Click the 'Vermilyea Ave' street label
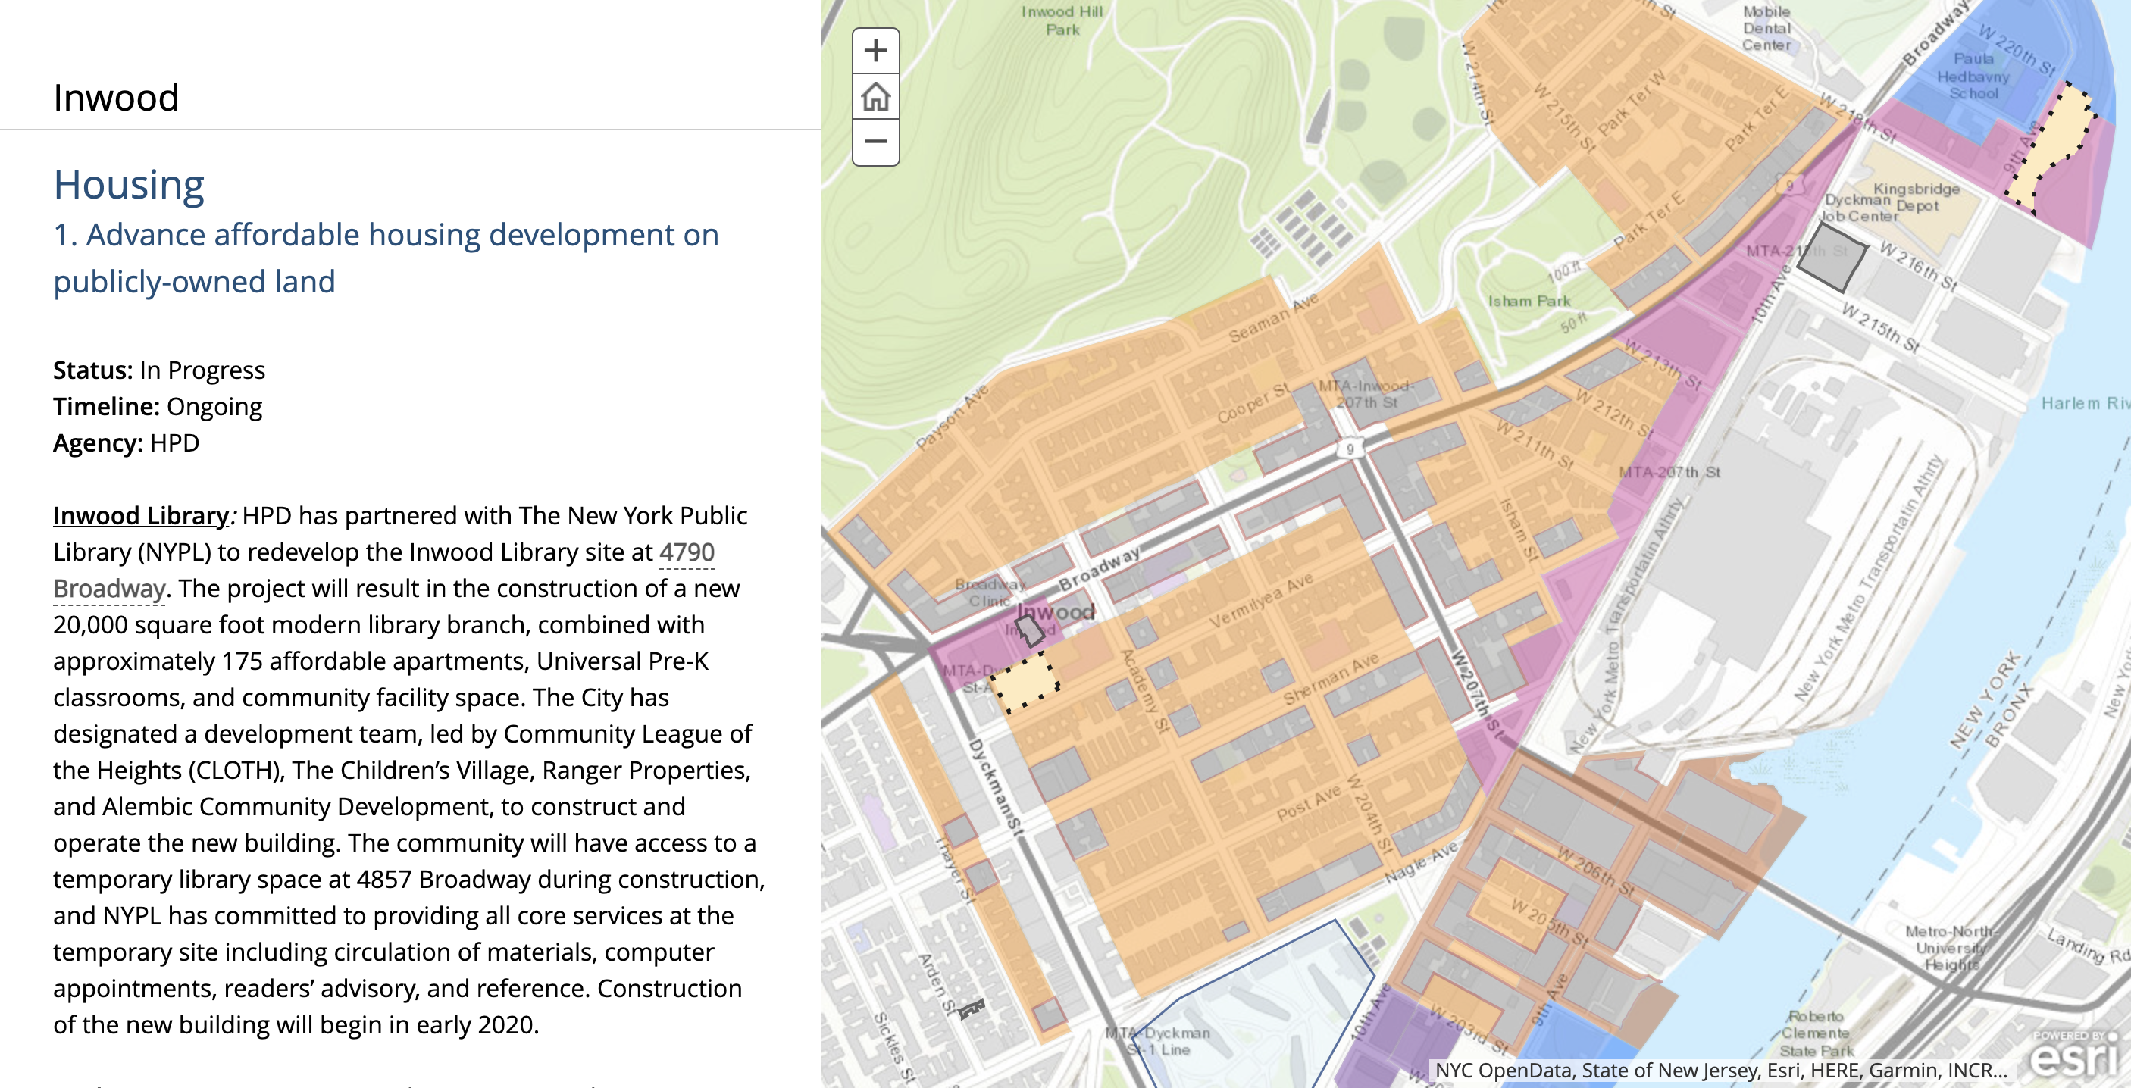This screenshot has width=2131, height=1088. 1262,600
